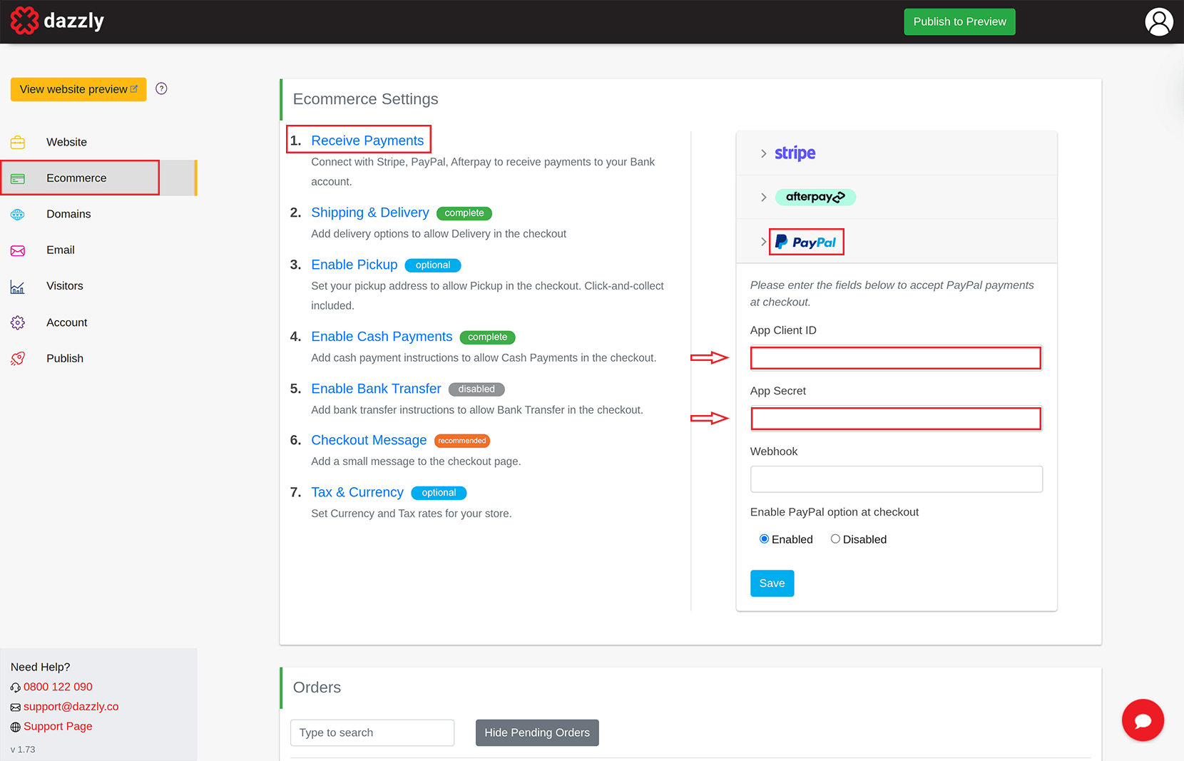Viewport: 1184px width, 761px height.
Task: Call support number 0800 122 090
Action: 58,687
